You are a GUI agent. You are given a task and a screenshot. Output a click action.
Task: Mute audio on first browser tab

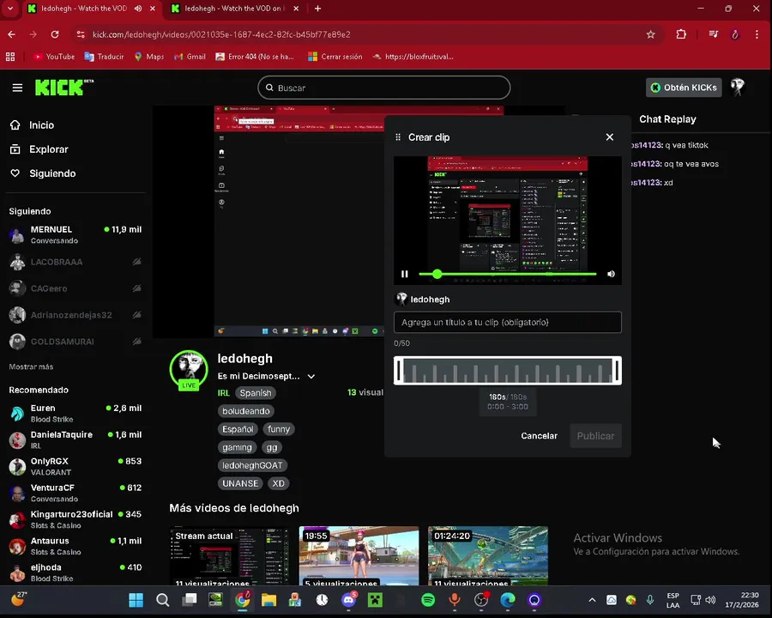[138, 9]
